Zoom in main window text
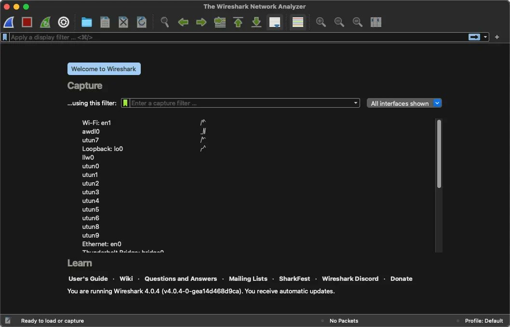The width and height of the screenshot is (510, 327). [321, 22]
